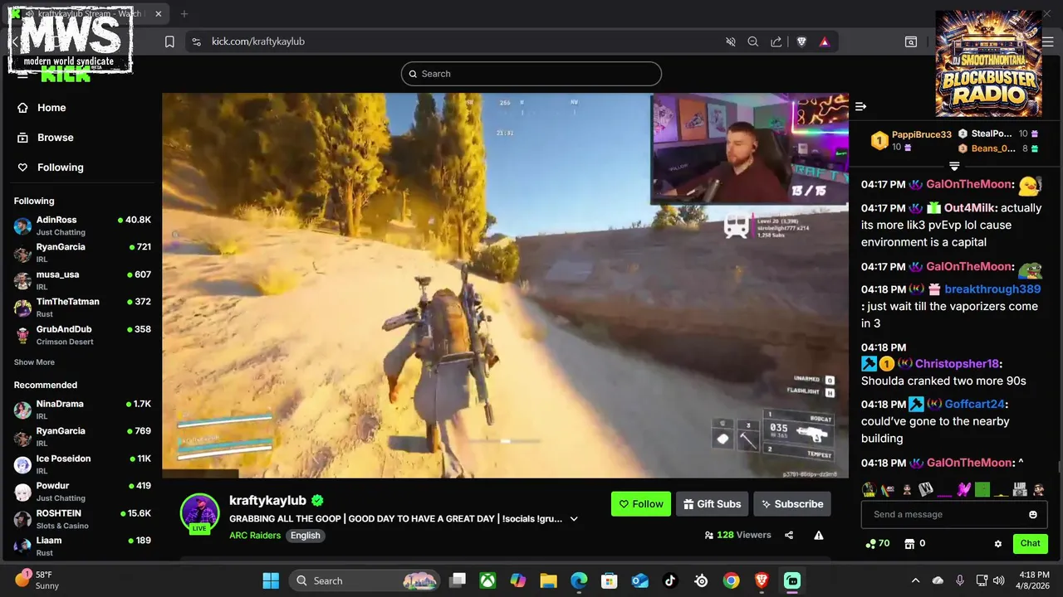The image size is (1063, 597).
Task: Open File Explorer from taskbar
Action: tap(548, 580)
